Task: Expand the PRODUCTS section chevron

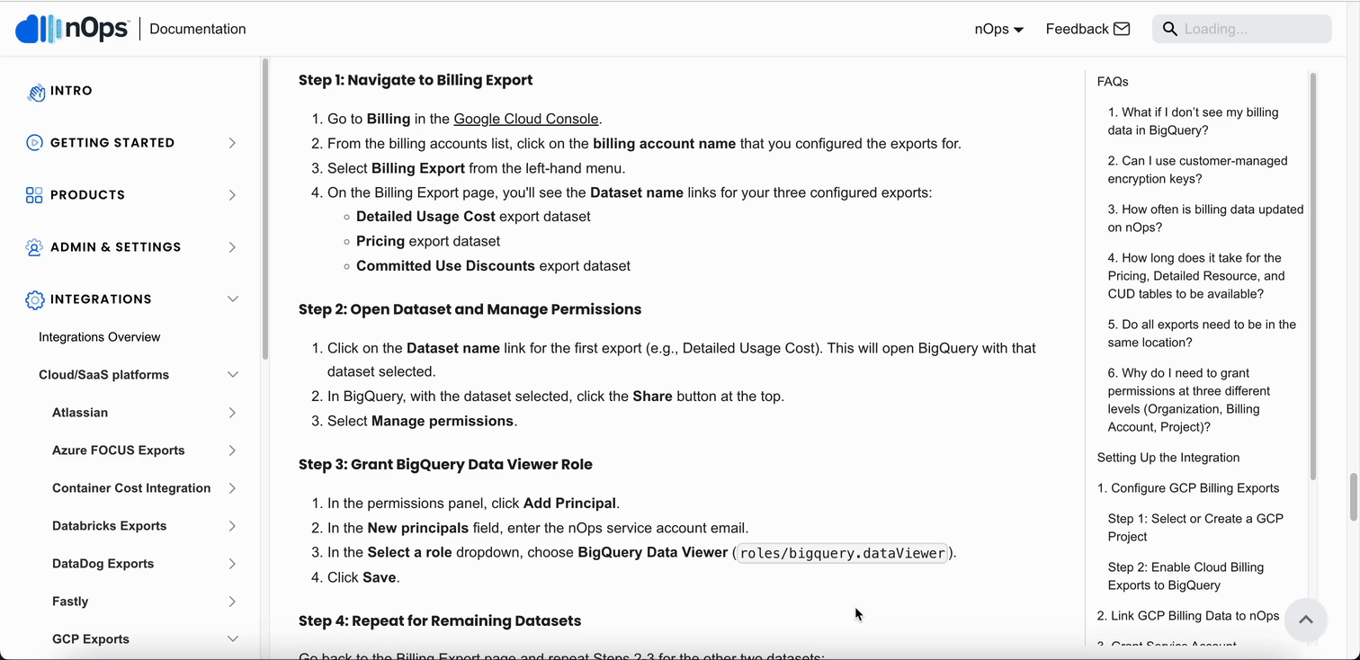Action: [233, 194]
